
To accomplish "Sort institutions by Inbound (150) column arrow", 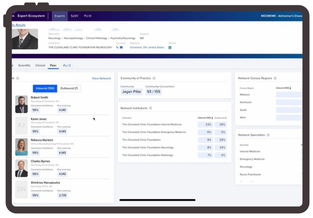I will [x=212, y=118].
